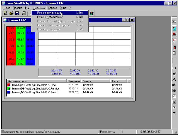Image resolution: width=179 pixels, height=135 pixels.
Task: Choose Режим активизации Ctrl+A menu entry
Action: pyautogui.click(x=60, y=13)
